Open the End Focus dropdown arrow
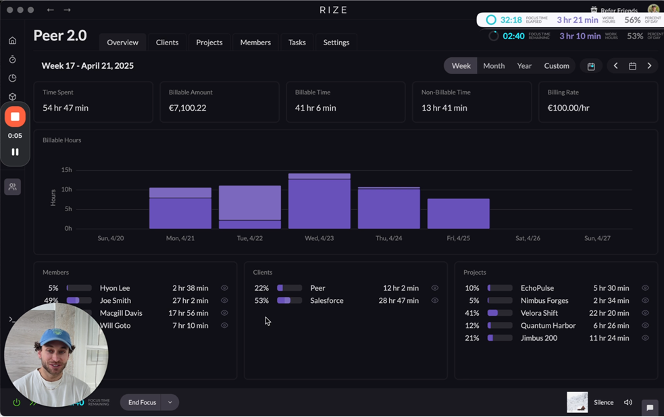 pyautogui.click(x=170, y=403)
